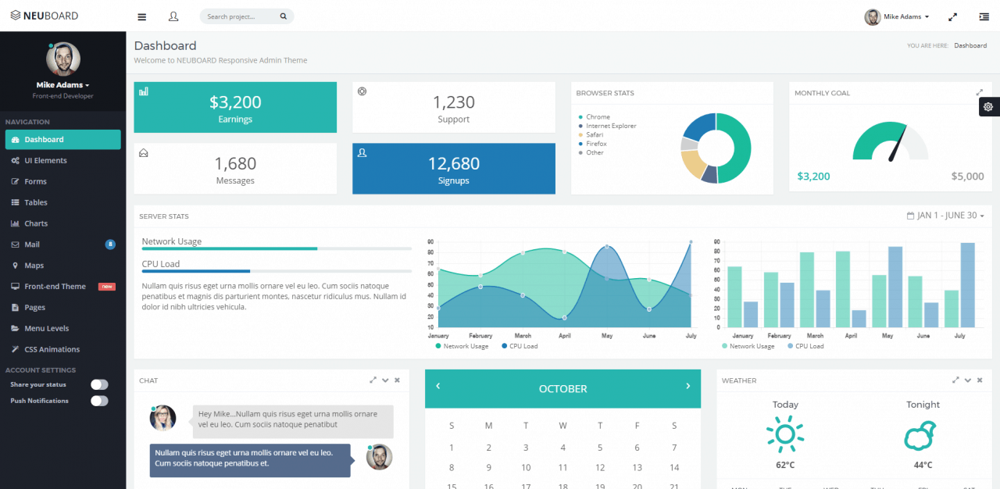Open Front-end Theme in the navigation

[x=63, y=287]
